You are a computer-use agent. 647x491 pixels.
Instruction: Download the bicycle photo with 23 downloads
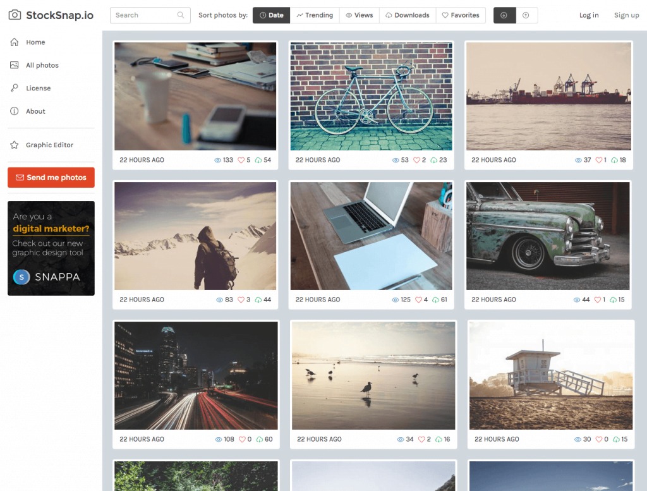pos(434,160)
